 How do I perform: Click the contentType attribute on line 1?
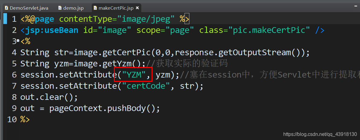(x=86, y=19)
